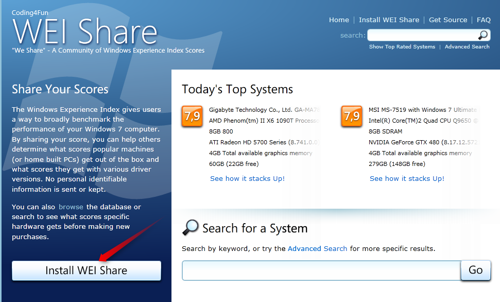Open Install WEI Share in top navigation
Viewport: 500px width, 302px height.
[389, 20]
